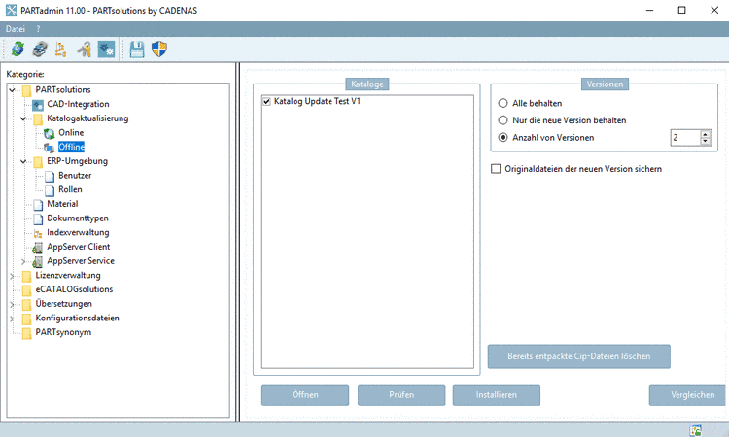The width and height of the screenshot is (729, 437).
Task: Click the Benutzer document icon
Action: (50, 176)
